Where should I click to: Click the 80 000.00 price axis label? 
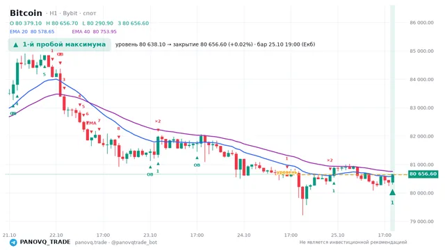422,193
